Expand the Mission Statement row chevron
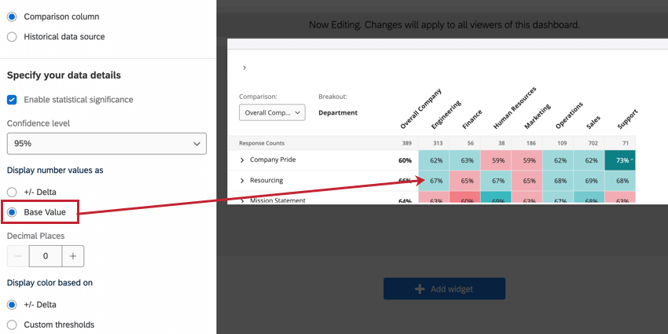This screenshot has height=334, width=668. pyautogui.click(x=242, y=200)
